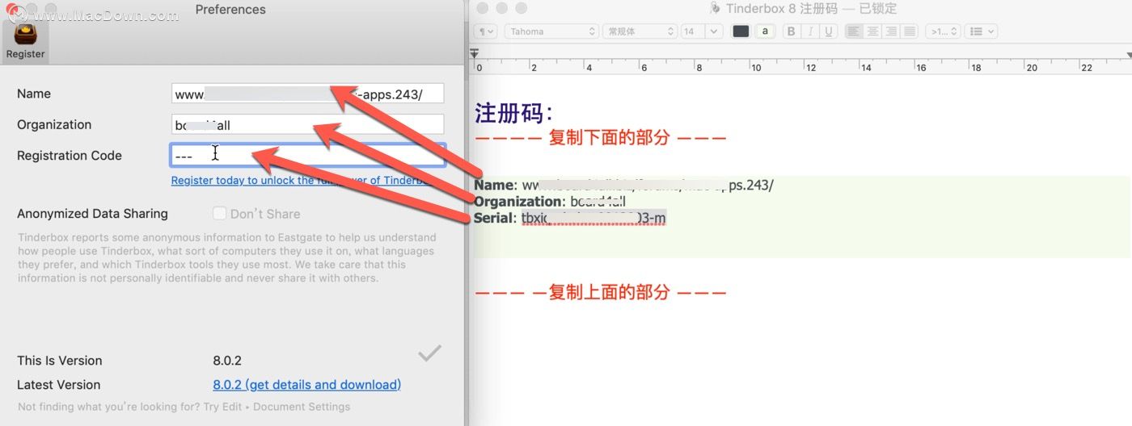Click the selected Serial code text
The width and height of the screenshot is (1132, 426).
593,218
